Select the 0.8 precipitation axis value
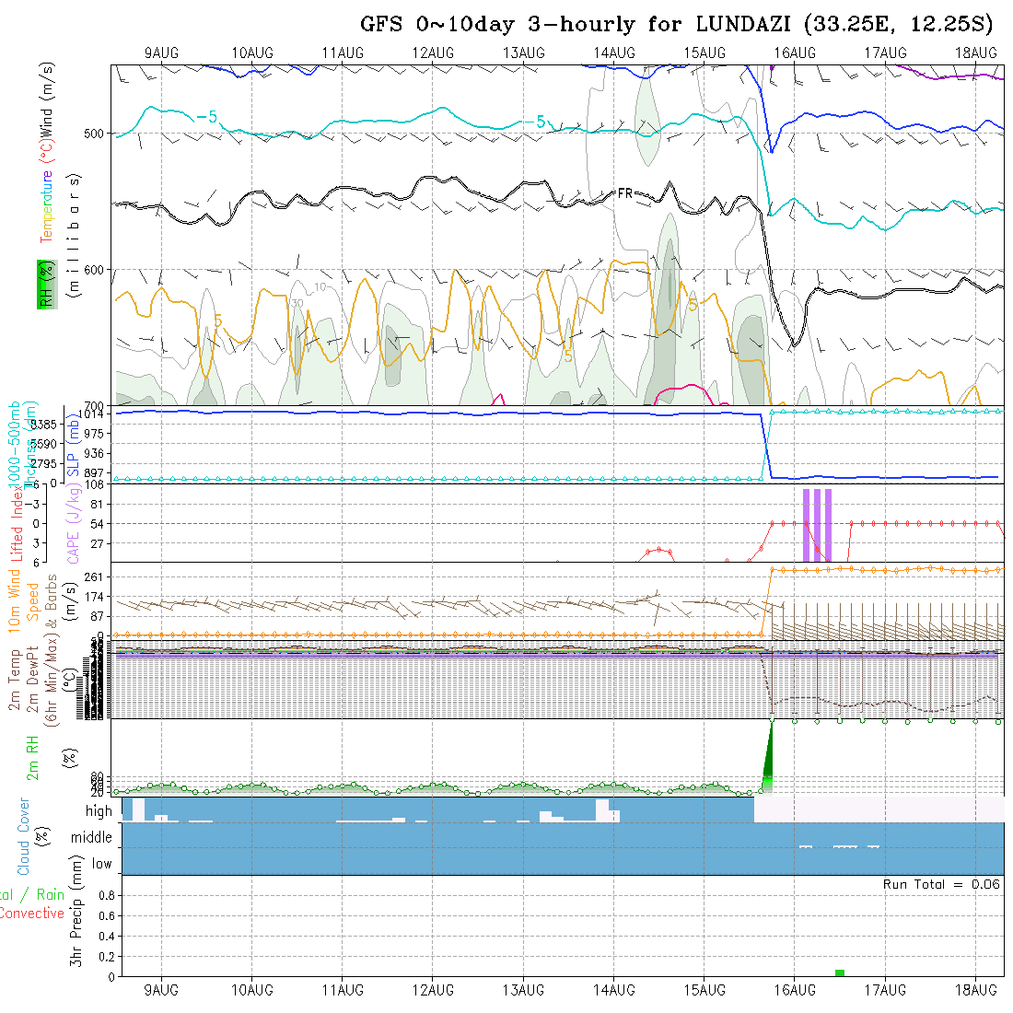The width and height of the screenshot is (1013, 1013). click(107, 895)
